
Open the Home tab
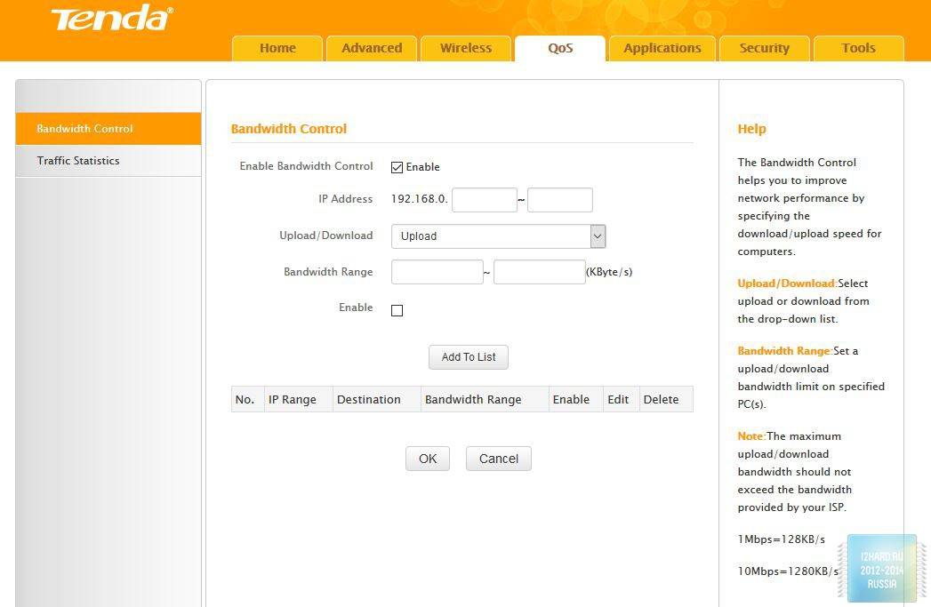[277, 48]
